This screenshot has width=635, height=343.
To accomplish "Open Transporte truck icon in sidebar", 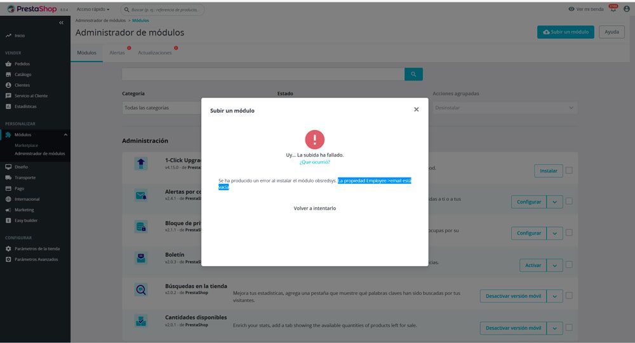I will click(8, 178).
